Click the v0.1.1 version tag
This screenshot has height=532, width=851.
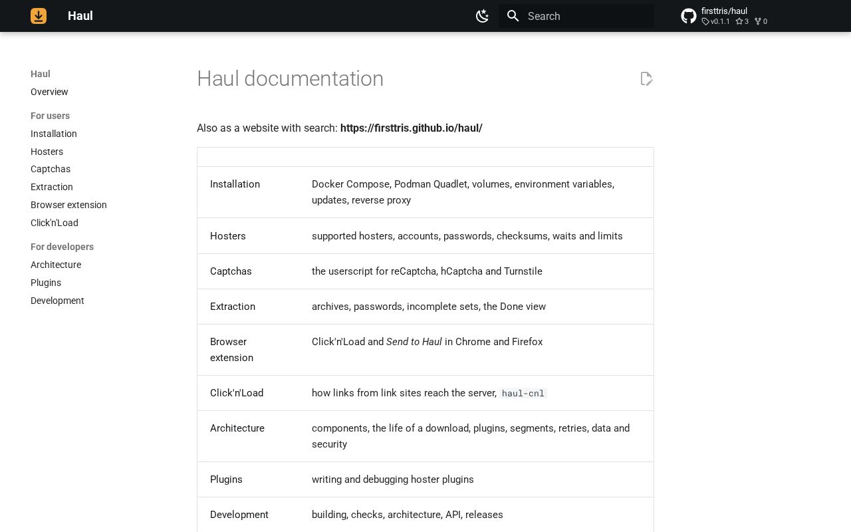716,21
